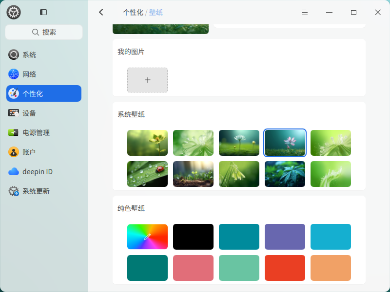
Task: Click the 系统 gear icon in the sidebar
Action: tap(14, 55)
